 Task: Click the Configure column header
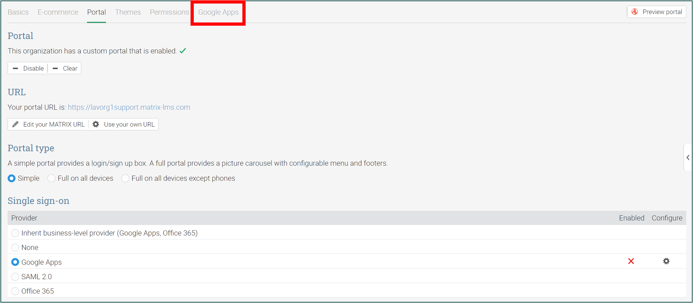667,218
